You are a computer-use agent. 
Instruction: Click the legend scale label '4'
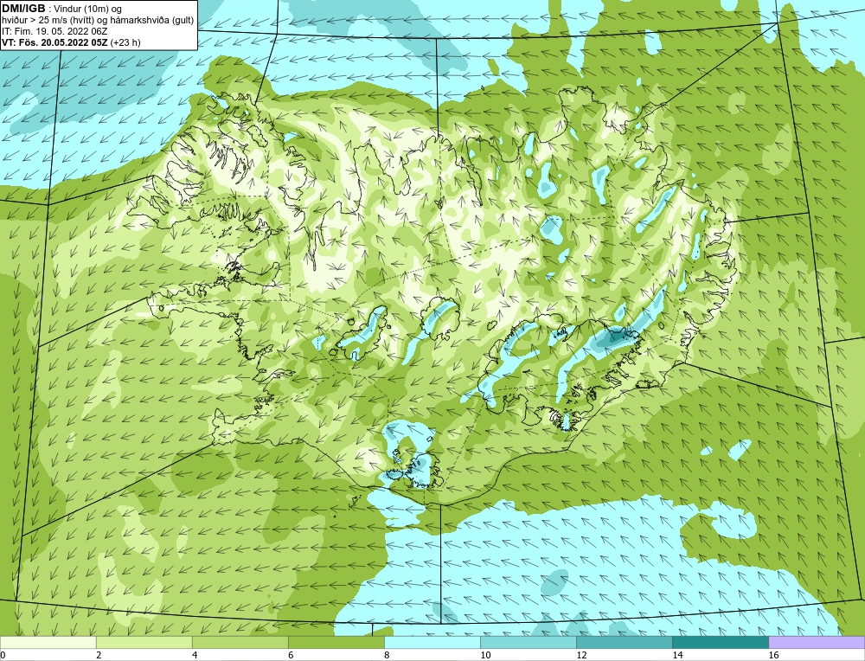[x=195, y=655]
